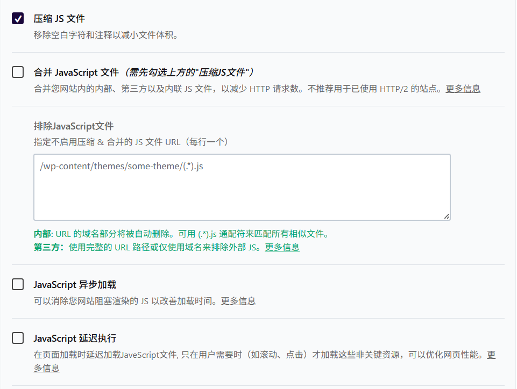This screenshot has width=517, height=389.
Task: Select the JavaScript 异步加载 label text
Action: pyautogui.click(x=75, y=285)
